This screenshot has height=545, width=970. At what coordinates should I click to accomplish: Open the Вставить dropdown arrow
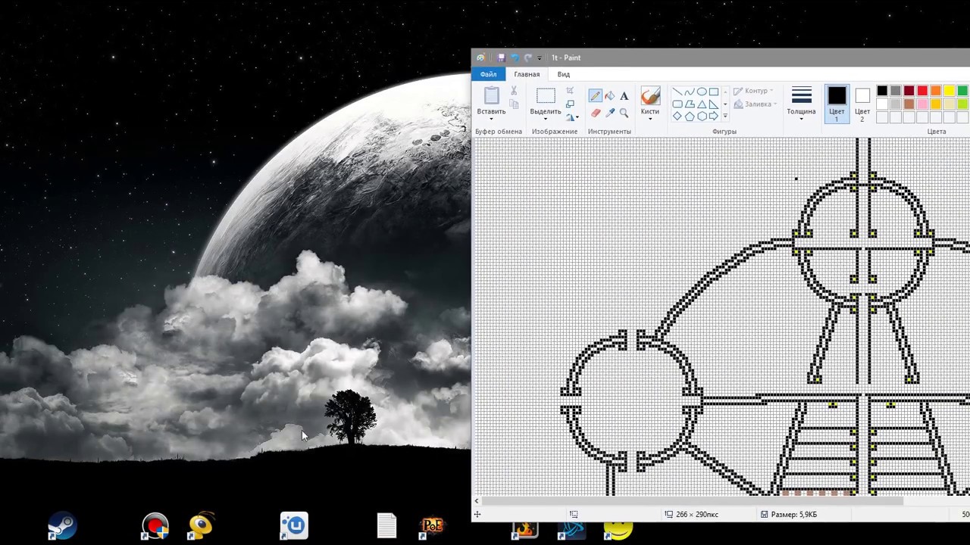pyautogui.click(x=491, y=119)
